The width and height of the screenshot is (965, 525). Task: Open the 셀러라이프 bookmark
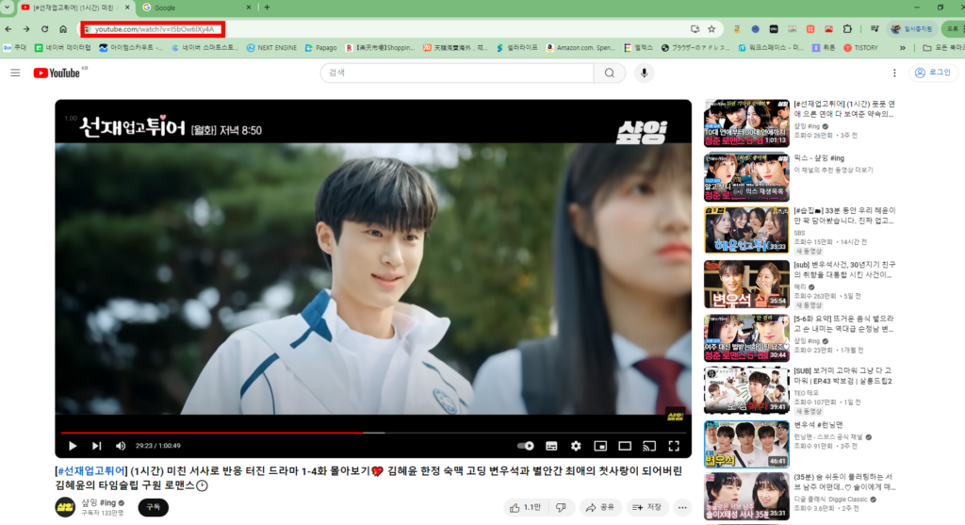coord(517,47)
